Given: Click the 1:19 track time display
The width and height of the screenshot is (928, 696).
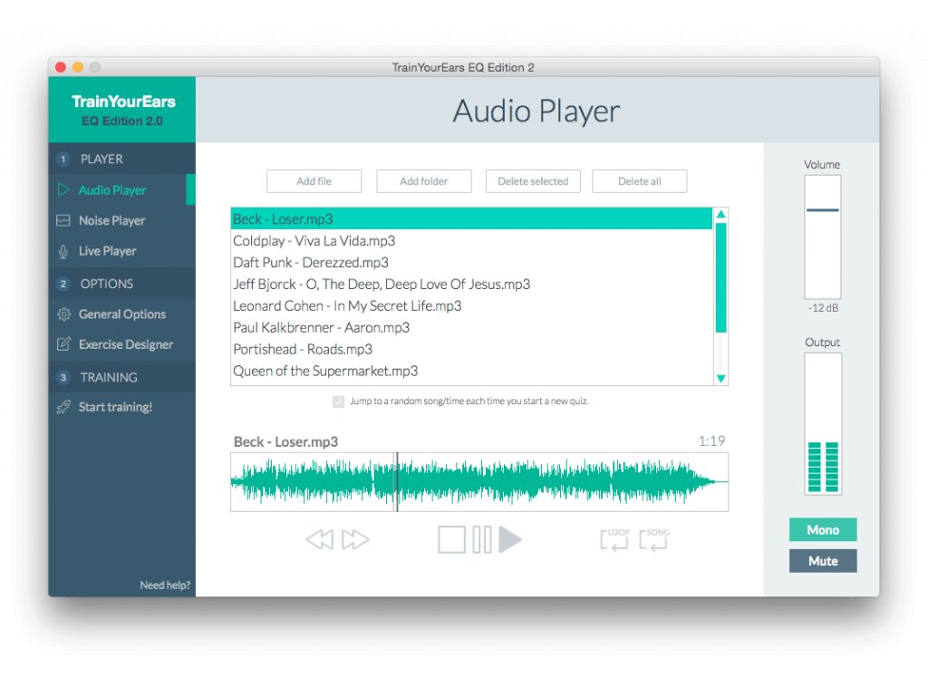Looking at the screenshot, I should pyautogui.click(x=711, y=441).
